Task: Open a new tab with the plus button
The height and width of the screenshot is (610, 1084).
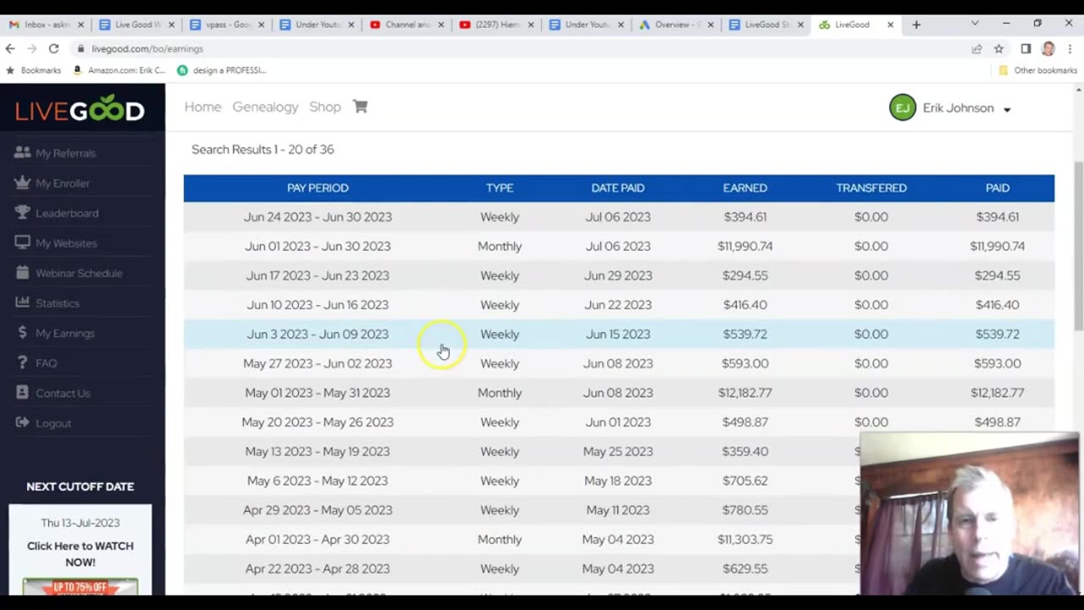Action: pos(916,25)
